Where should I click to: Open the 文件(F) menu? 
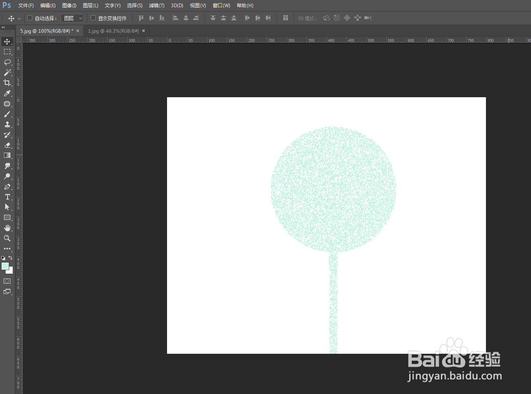(26, 6)
